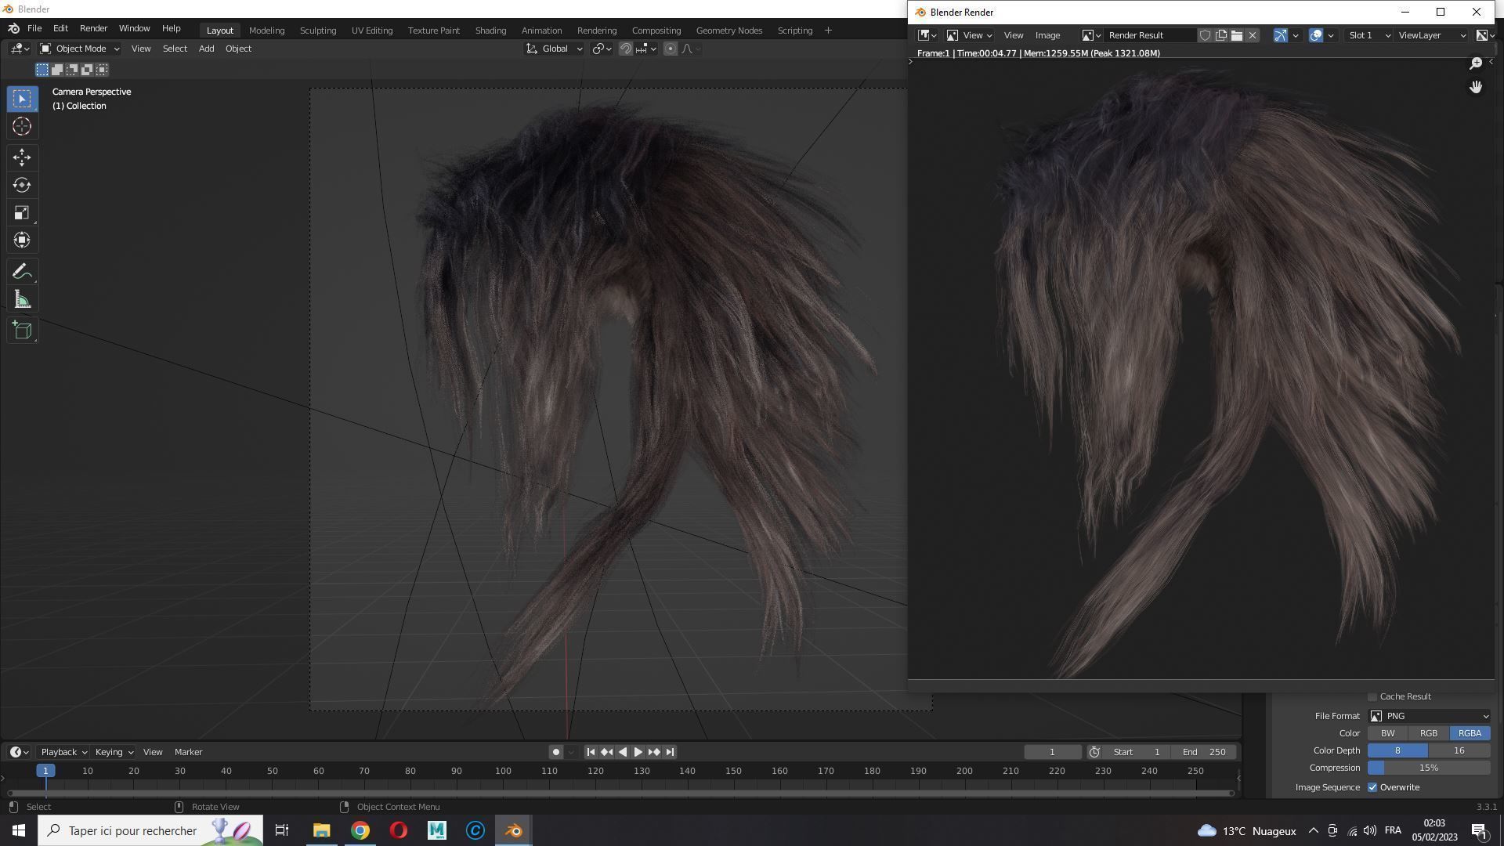
Task: Open the ViewLayer dropdown
Action: pos(1432,35)
